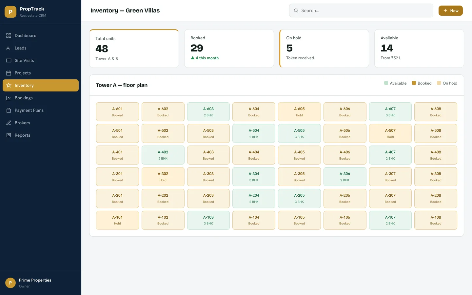Click the Dashboard grid icon in sidebar
This screenshot has height=295, width=472.
click(x=9, y=35)
